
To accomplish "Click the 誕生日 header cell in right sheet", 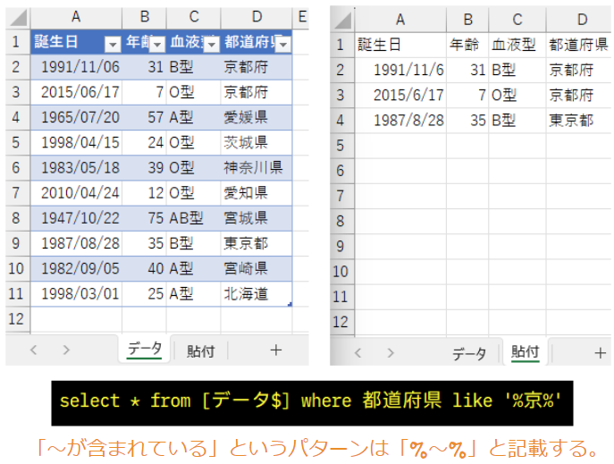I will tap(400, 45).
